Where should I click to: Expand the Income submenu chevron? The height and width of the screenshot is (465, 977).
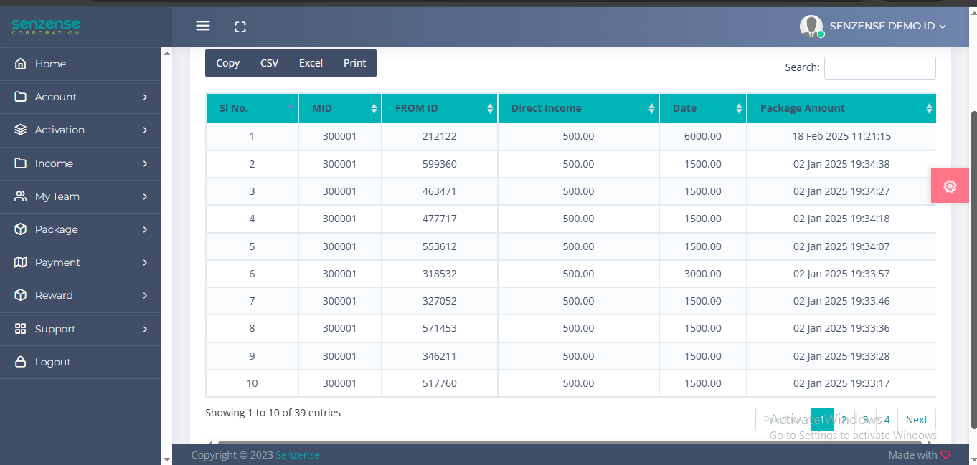point(145,163)
